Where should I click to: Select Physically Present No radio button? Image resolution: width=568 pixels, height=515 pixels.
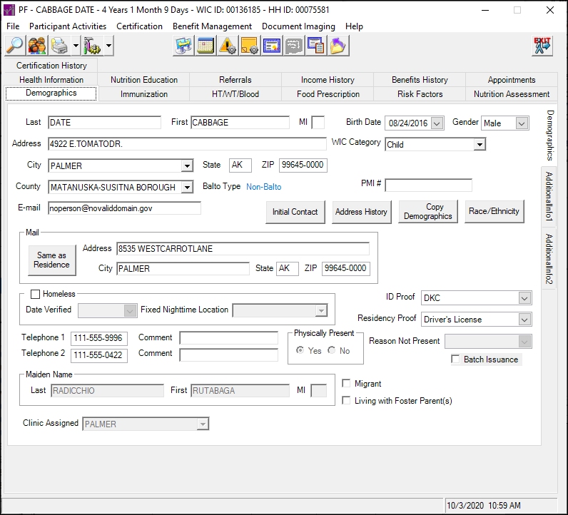(332, 350)
